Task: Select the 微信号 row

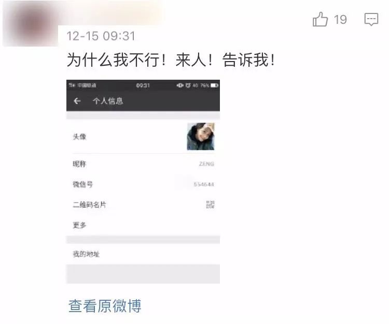Action: click(x=143, y=184)
